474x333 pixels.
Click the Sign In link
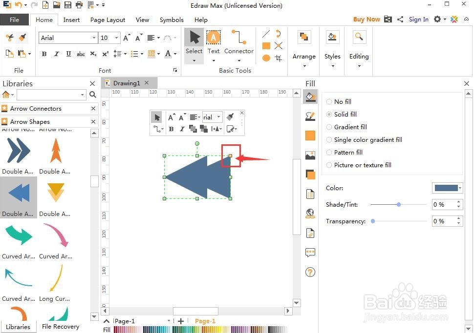coord(419,20)
